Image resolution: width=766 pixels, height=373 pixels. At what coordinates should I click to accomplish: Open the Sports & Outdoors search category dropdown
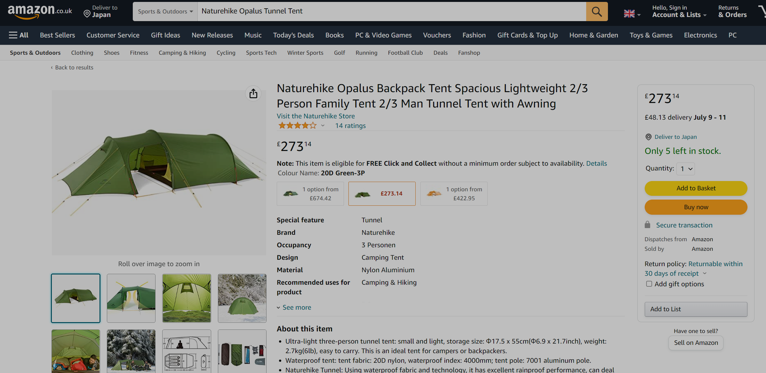(165, 12)
